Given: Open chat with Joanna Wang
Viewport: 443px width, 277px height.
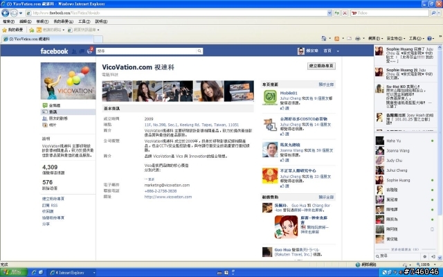Looking at the screenshot, I should point(405,151).
